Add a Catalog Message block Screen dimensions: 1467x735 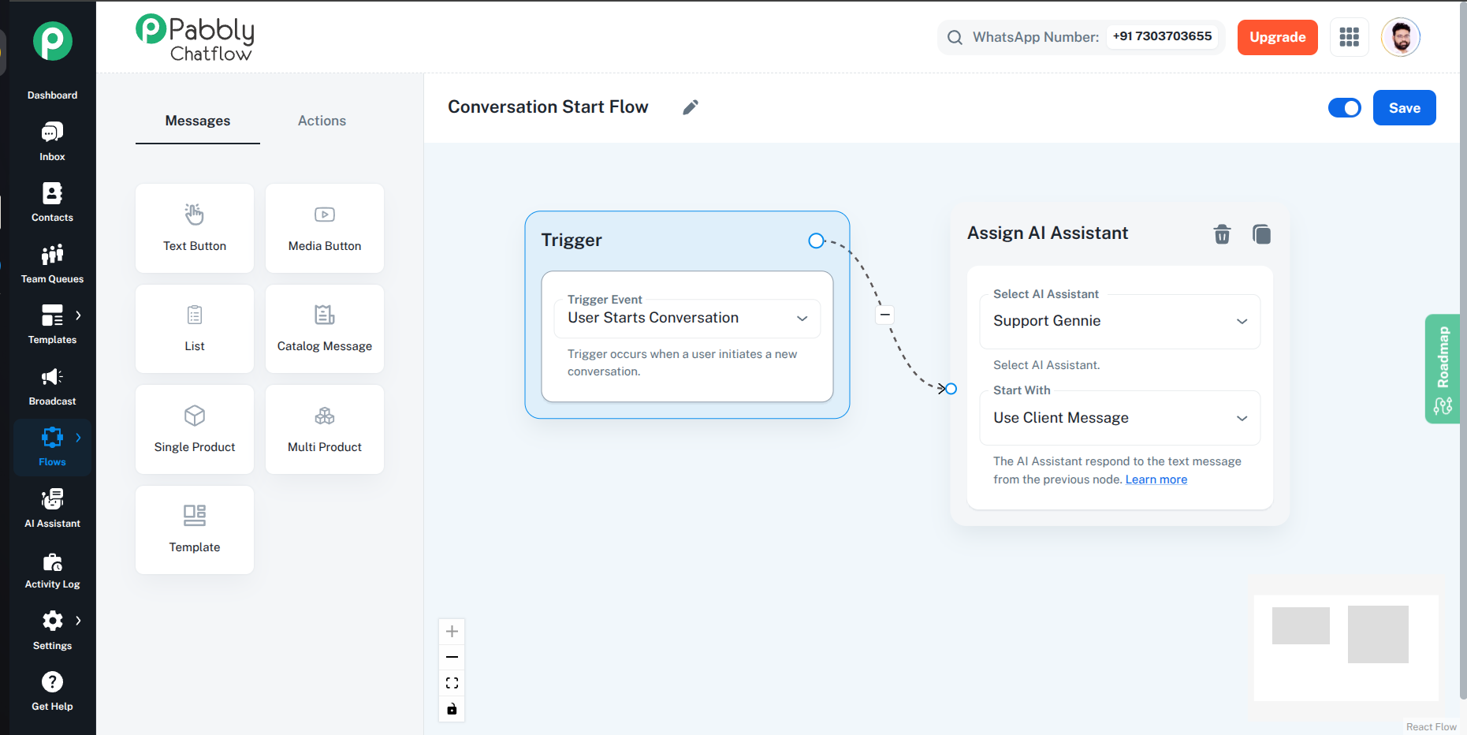click(x=325, y=329)
